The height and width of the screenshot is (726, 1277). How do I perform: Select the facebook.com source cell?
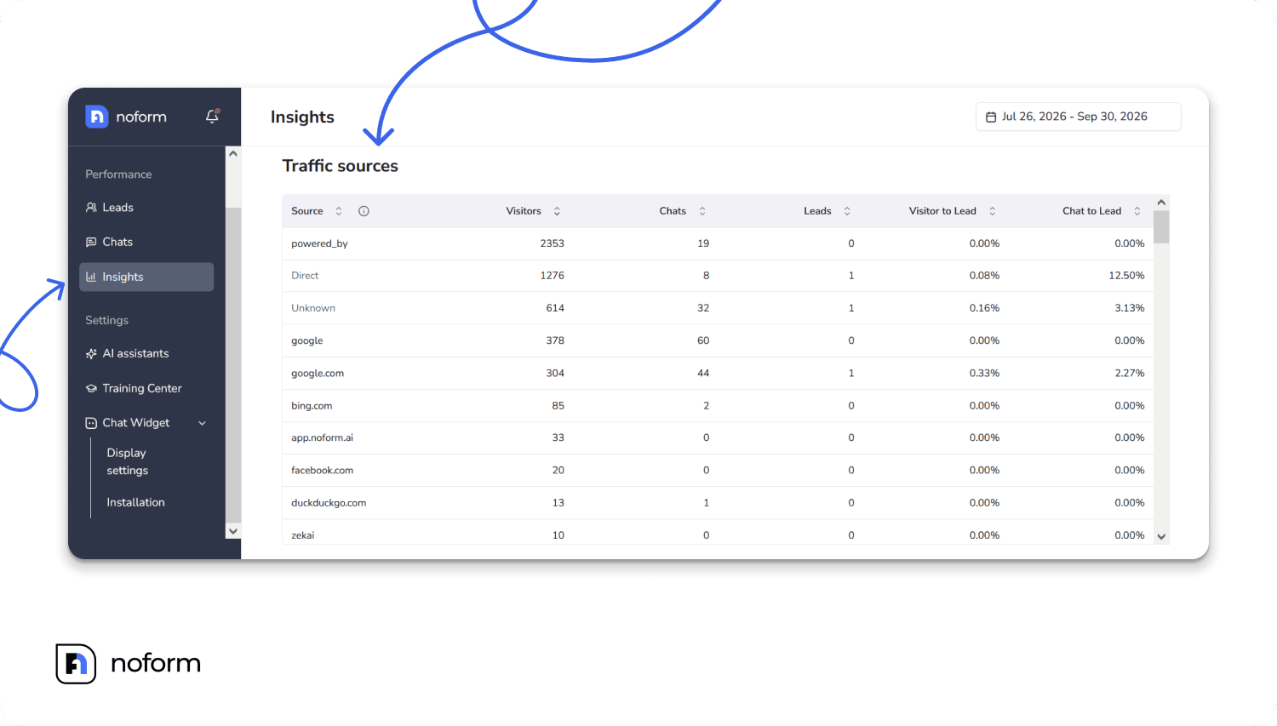322,471
